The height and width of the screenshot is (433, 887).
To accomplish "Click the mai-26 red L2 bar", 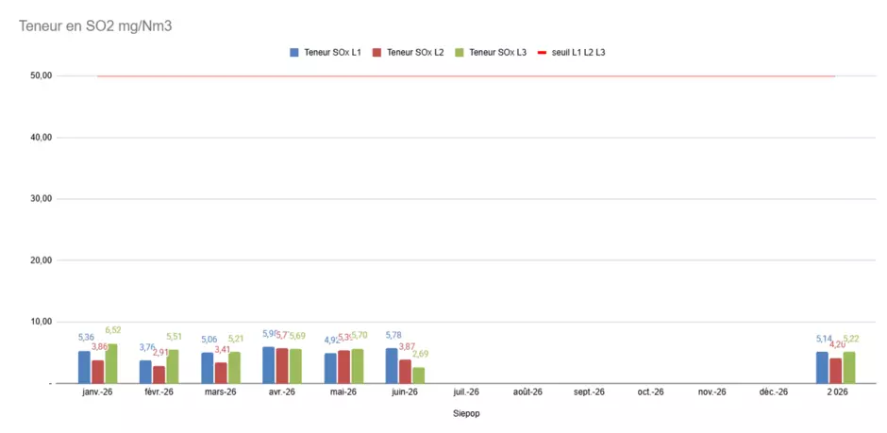I will click(x=343, y=367).
